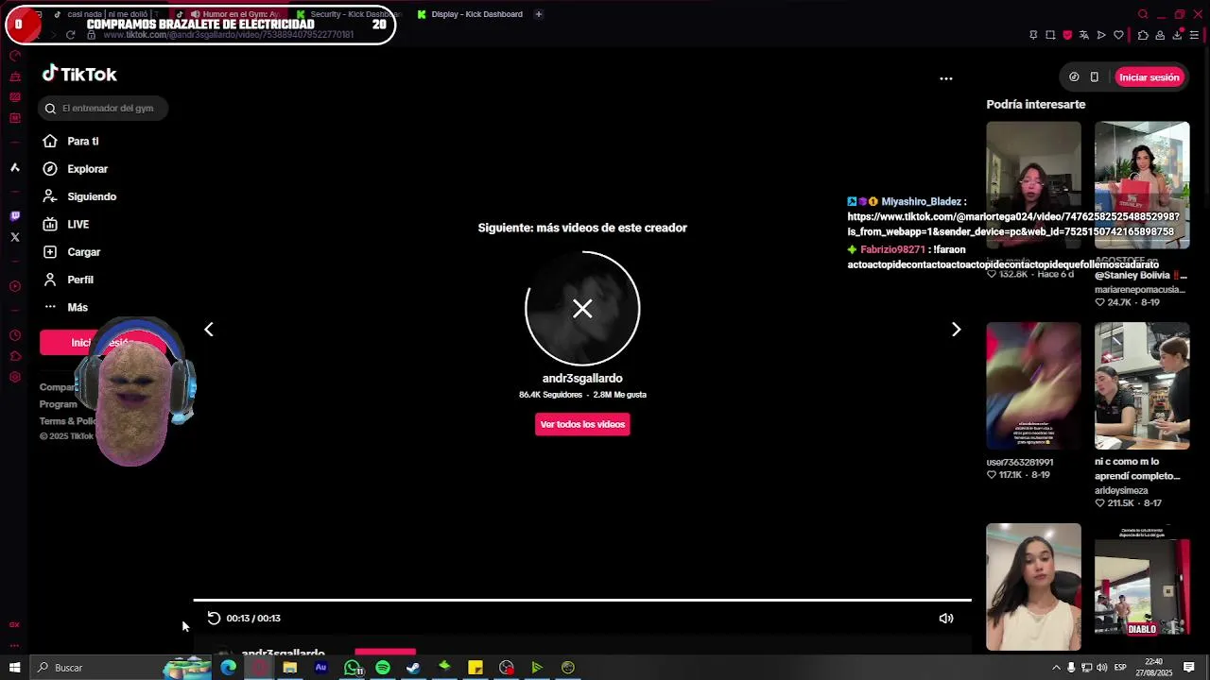Image resolution: width=1210 pixels, height=680 pixels.
Task: Toggle the red ad blocker shield icon
Action: [x=1067, y=35]
